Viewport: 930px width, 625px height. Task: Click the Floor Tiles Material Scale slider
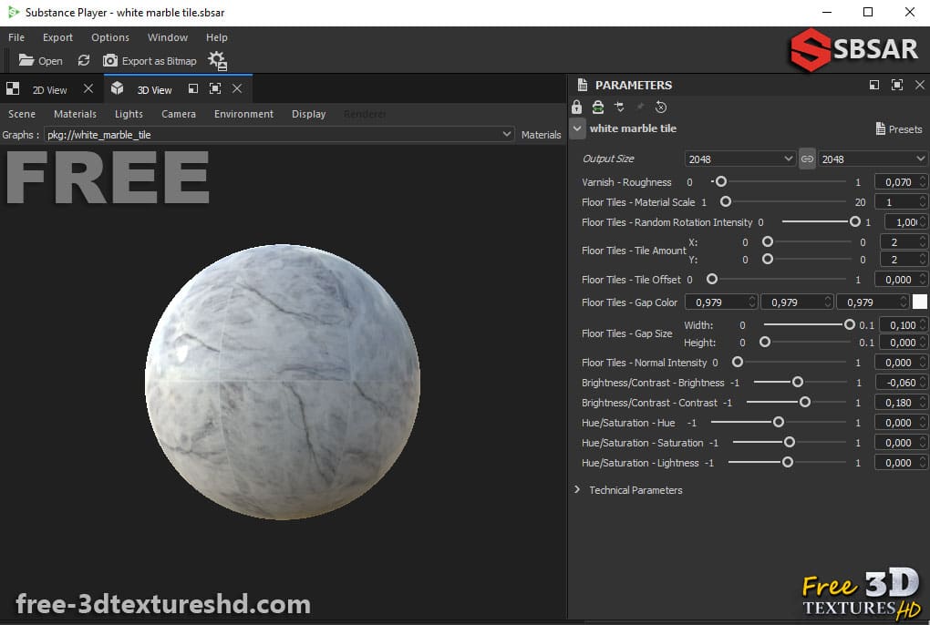[x=783, y=202]
